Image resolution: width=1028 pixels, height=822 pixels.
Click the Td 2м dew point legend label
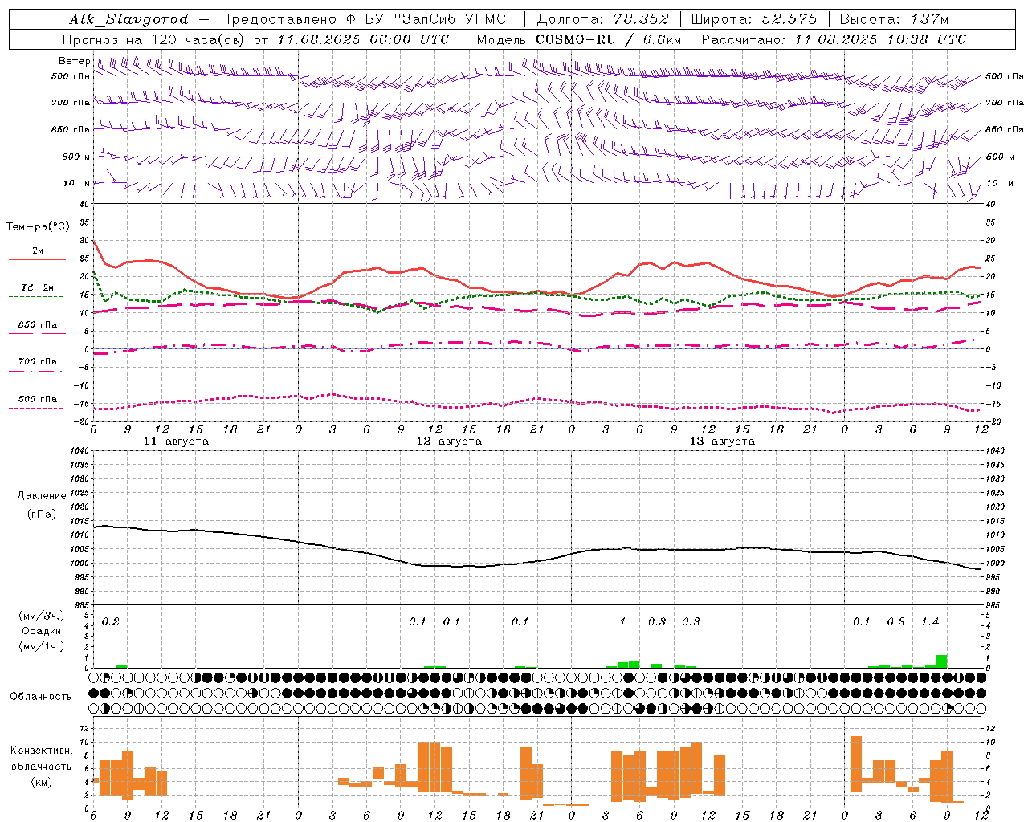click(x=38, y=287)
